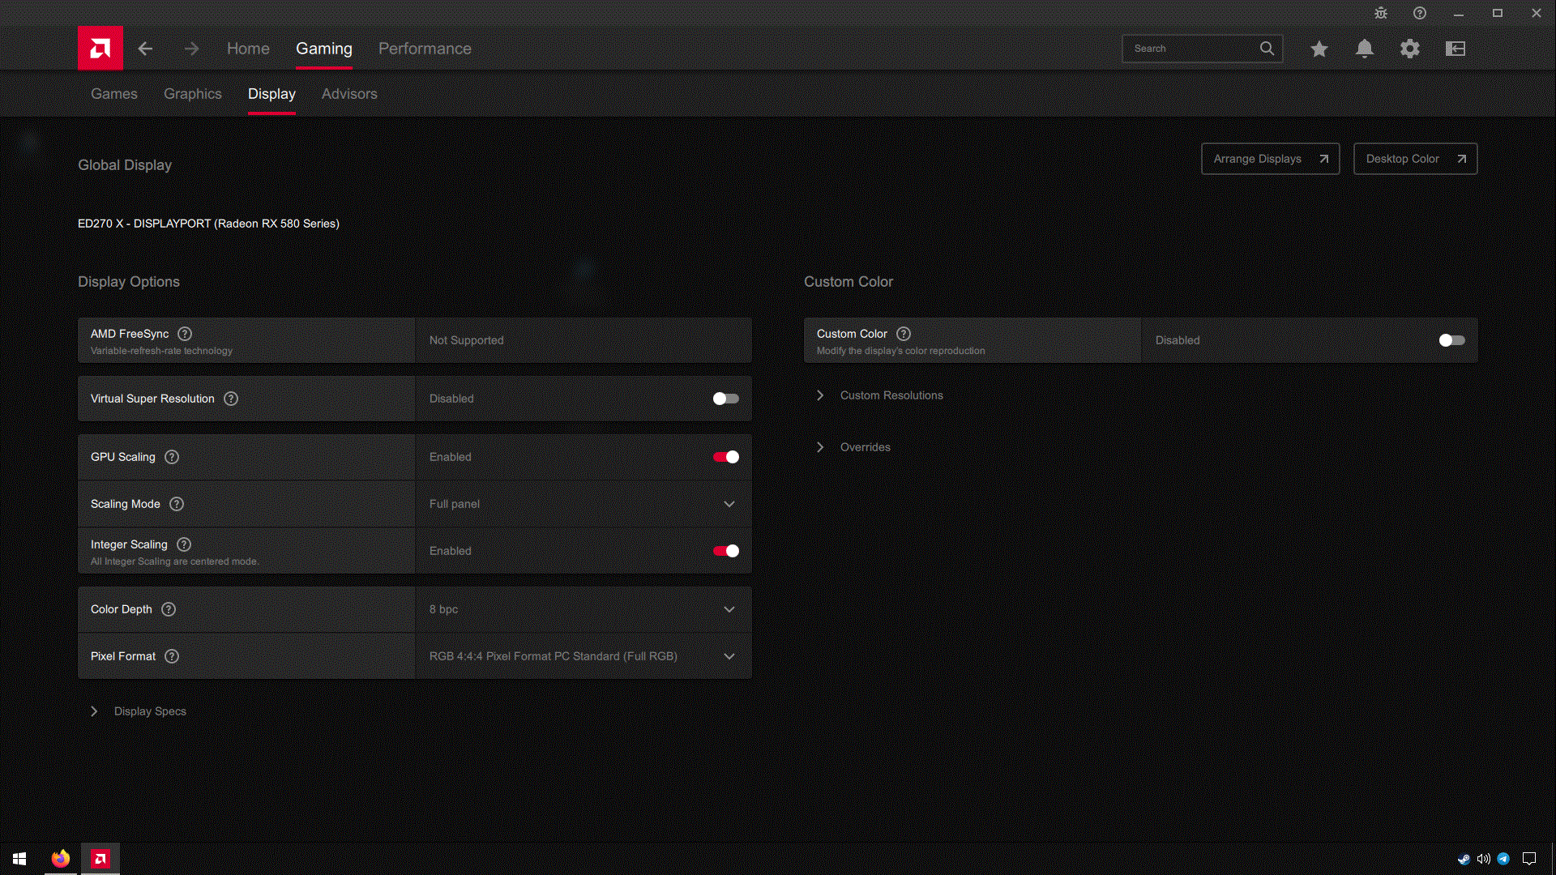
Task: Enable the Custom Color toggle
Action: pyautogui.click(x=1451, y=340)
